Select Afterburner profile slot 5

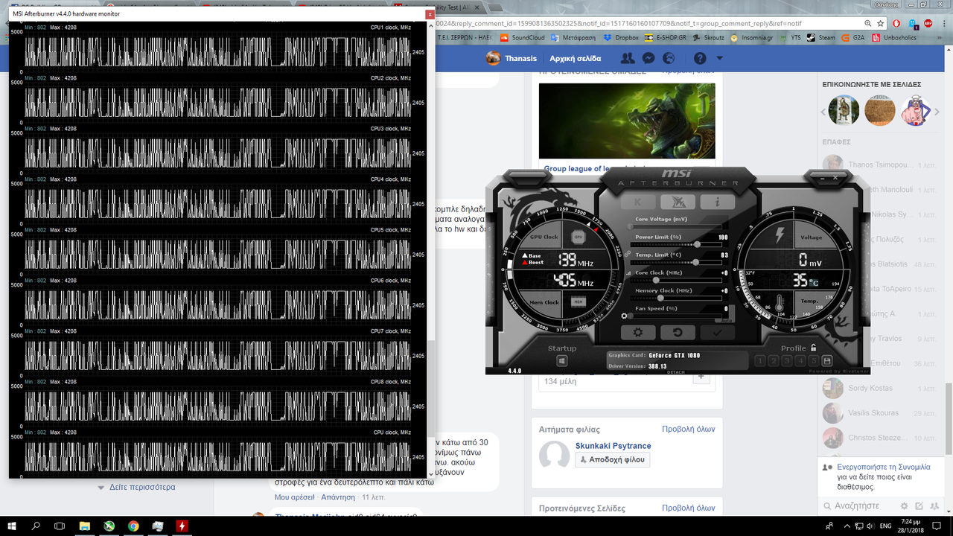(814, 361)
